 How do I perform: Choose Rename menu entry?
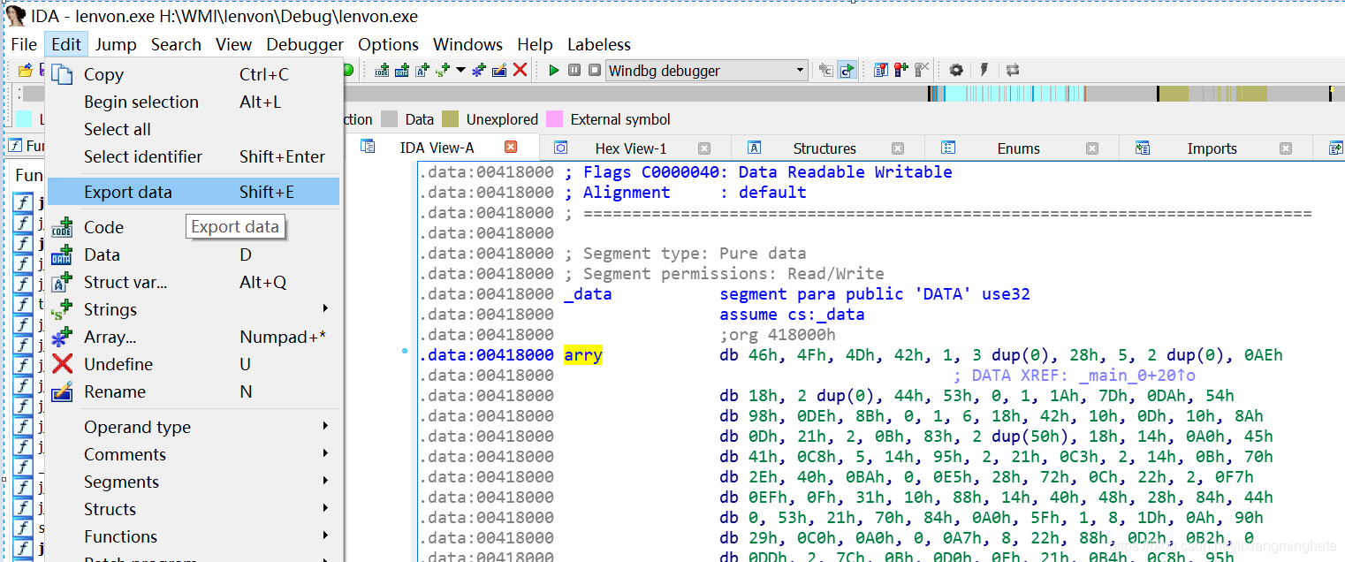[x=194, y=391]
